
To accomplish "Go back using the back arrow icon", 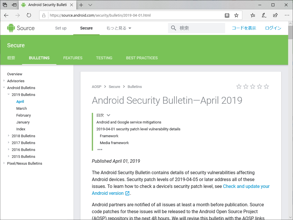I will pos(6,15).
